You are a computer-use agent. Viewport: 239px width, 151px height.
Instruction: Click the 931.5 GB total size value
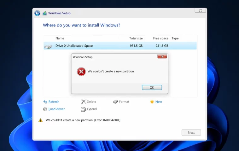(136, 46)
